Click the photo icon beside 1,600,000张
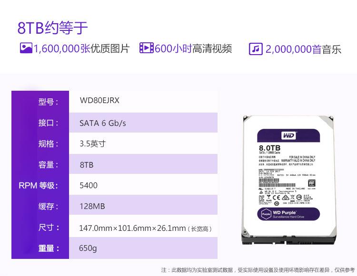 click(26, 48)
